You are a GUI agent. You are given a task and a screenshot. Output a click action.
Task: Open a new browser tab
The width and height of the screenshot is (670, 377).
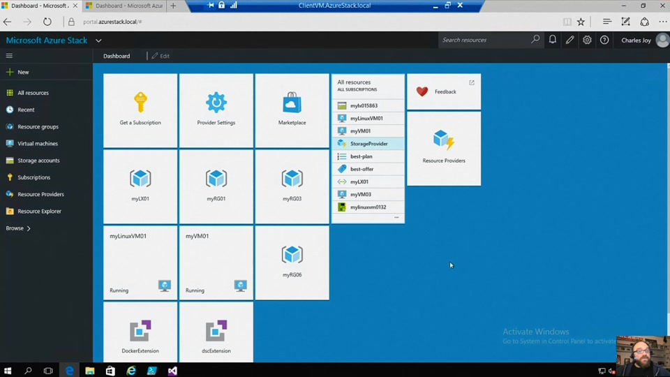pyautogui.click(x=173, y=6)
